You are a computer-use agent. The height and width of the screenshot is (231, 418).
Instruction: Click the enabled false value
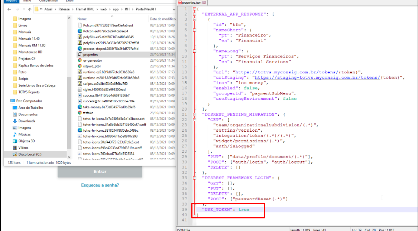pyautogui.click(x=250, y=88)
